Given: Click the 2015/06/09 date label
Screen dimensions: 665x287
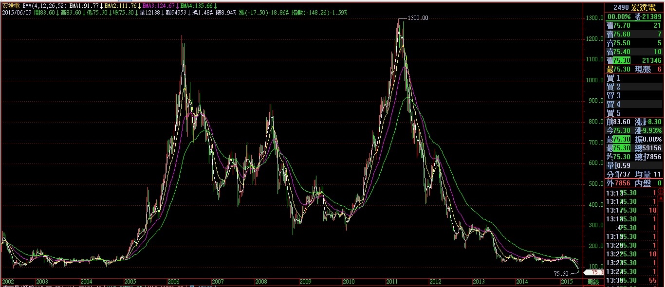Looking at the screenshot, I should tap(15, 12).
